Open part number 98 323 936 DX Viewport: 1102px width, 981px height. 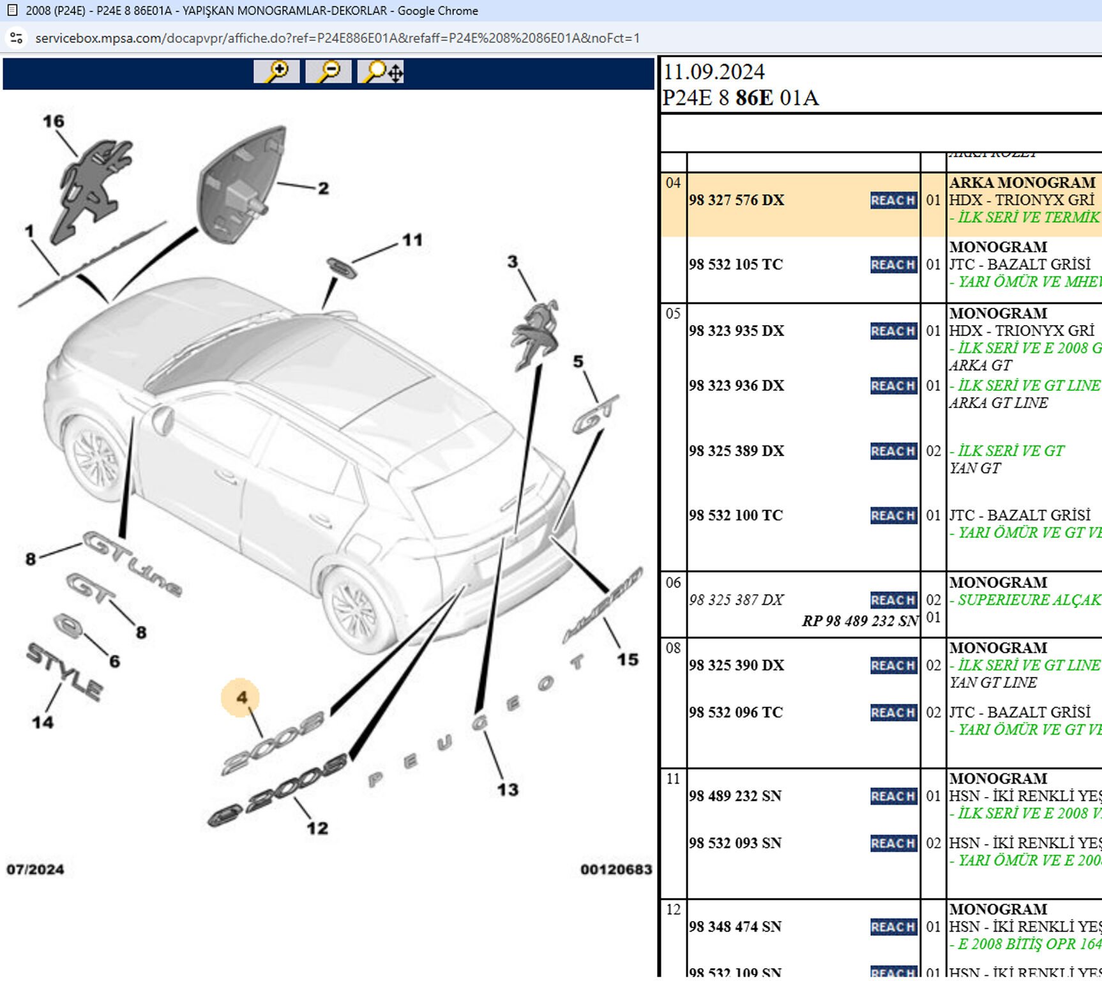[736, 386]
